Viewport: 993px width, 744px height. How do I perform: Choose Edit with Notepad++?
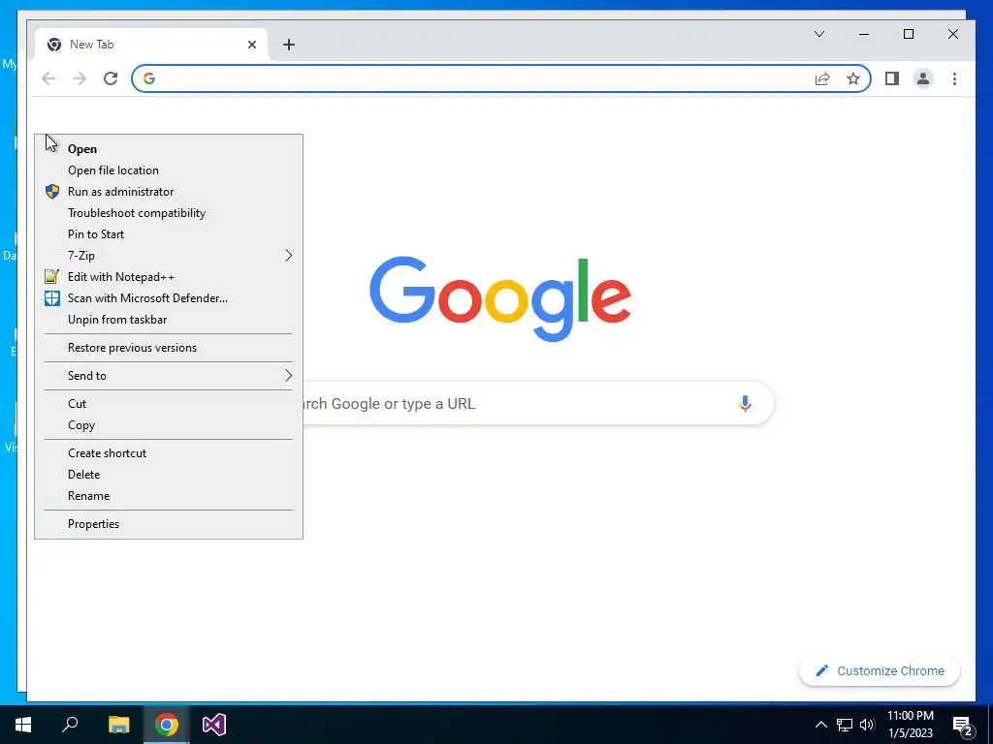[168, 277]
